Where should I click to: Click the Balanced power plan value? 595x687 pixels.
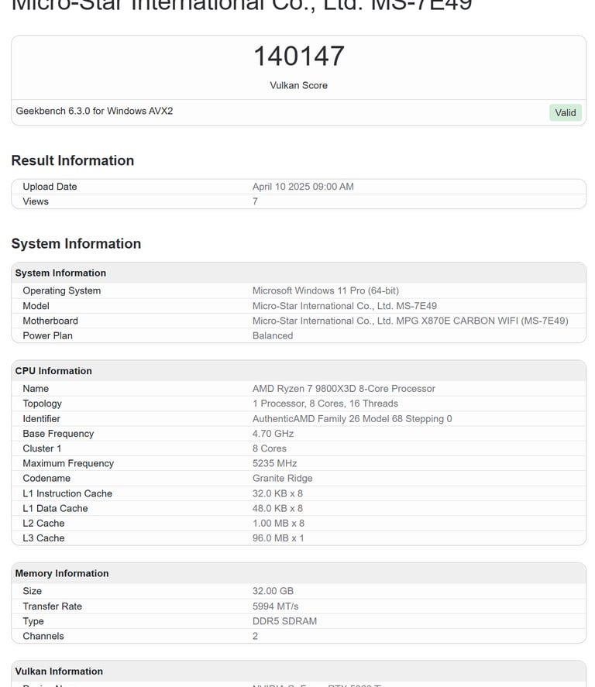(273, 335)
